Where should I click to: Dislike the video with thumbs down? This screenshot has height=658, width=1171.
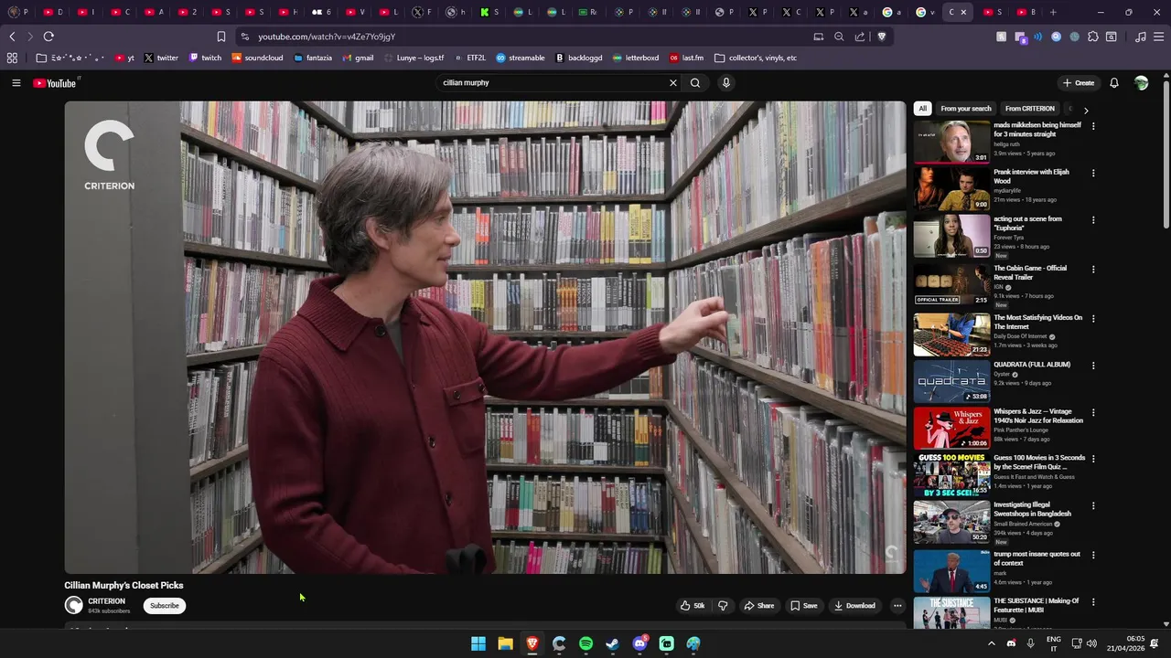point(723,606)
